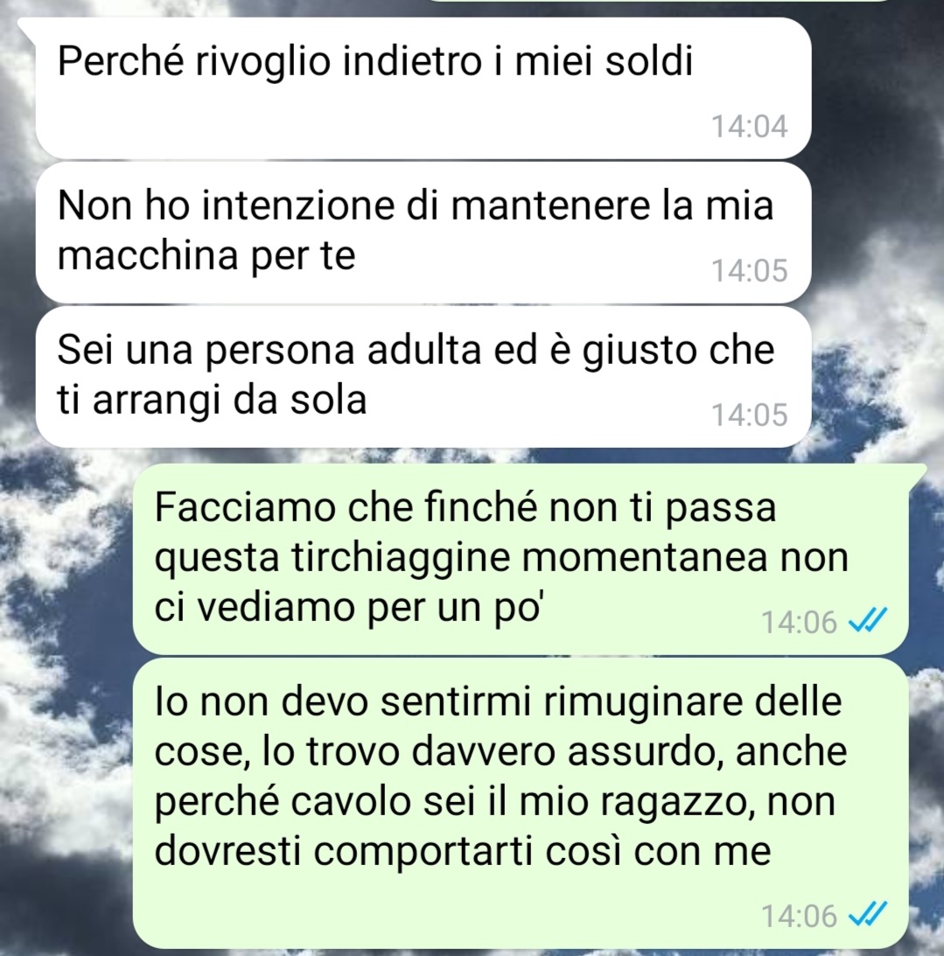Tap the 14:04 timestamp on the first message

[x=750, y=126]
